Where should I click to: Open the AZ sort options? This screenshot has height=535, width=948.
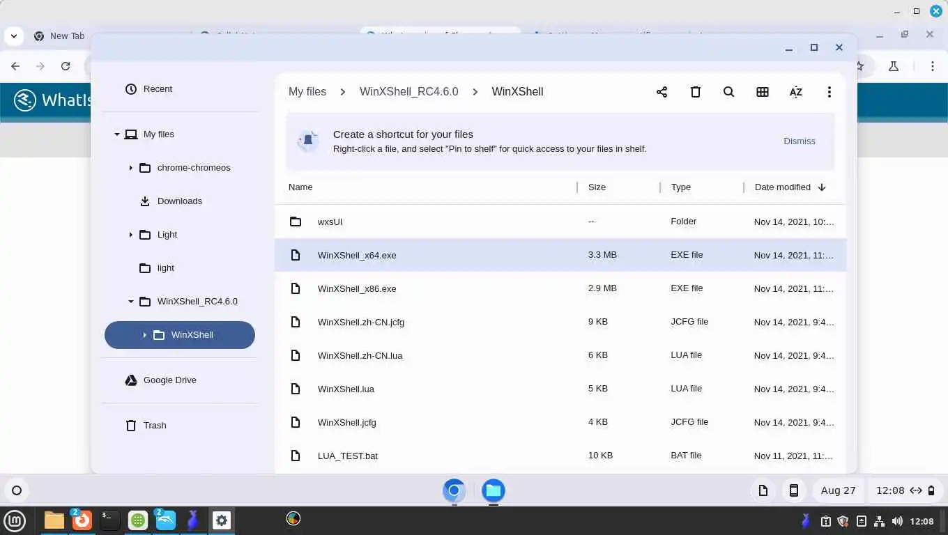tap(795, 92)
